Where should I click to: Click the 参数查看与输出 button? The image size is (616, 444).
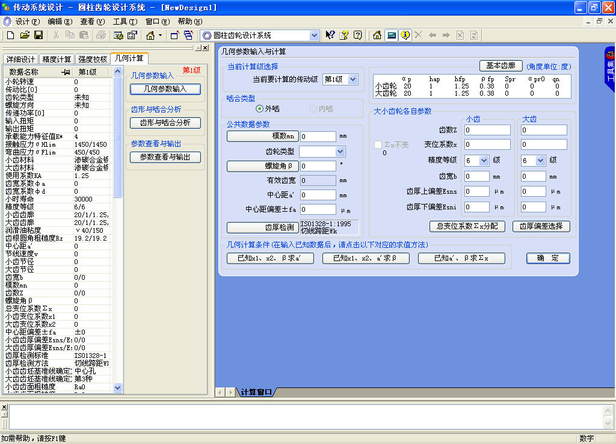click(165, 157)
